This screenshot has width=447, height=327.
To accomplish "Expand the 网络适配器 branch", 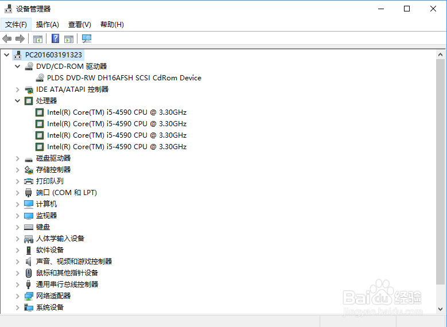I will coord(17,296).
